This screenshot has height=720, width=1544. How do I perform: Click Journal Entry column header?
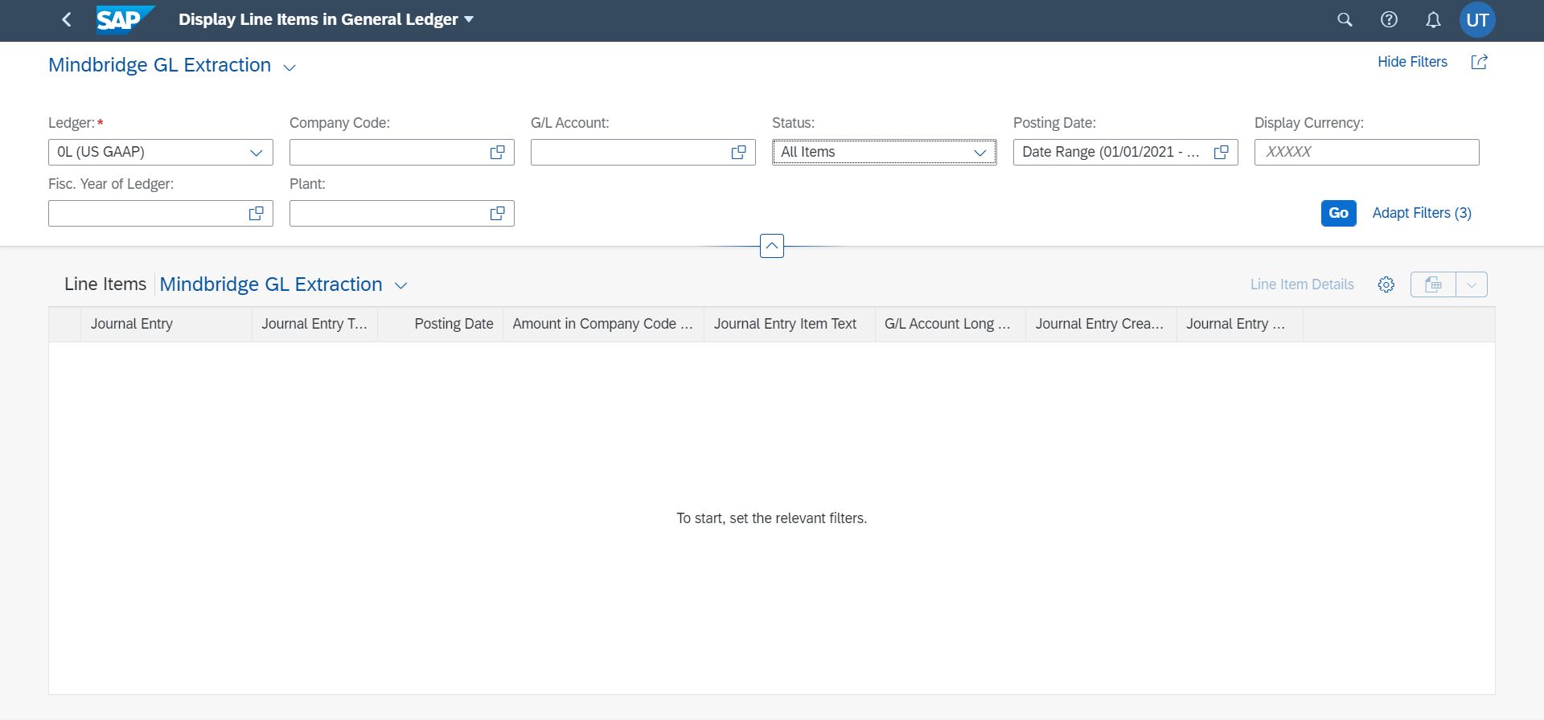[166, 324]
